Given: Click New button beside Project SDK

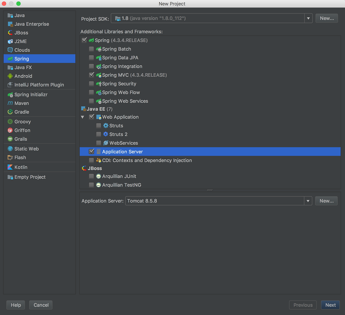Looking at the screenshot, I should [327, 18].
